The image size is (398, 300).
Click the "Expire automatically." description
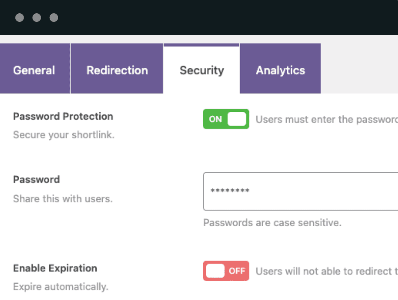[61, 286]
